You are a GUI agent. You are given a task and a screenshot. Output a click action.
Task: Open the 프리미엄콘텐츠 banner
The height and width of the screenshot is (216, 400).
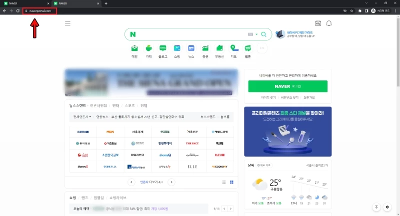tap(288, 132)
